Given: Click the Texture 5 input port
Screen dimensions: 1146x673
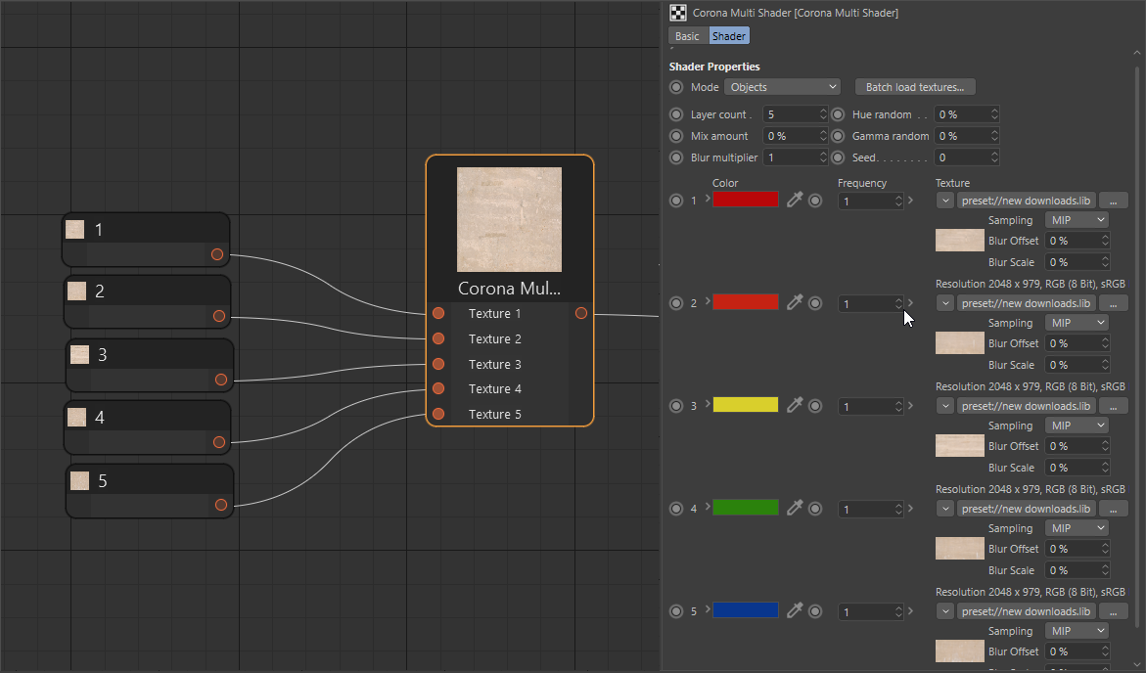Looking at the screenshot, I should (x=438, y=414).
